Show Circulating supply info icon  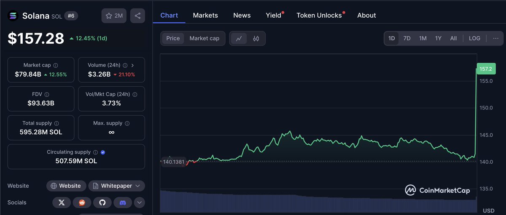tap(95, 152)
